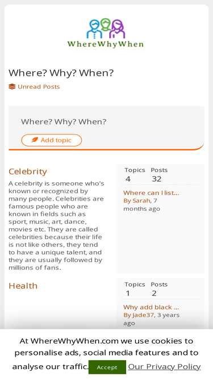This screenshot has height=380, width=213.
Task: Click the stacked layers Unread Posts icon
Action: [x=12, y=87]
